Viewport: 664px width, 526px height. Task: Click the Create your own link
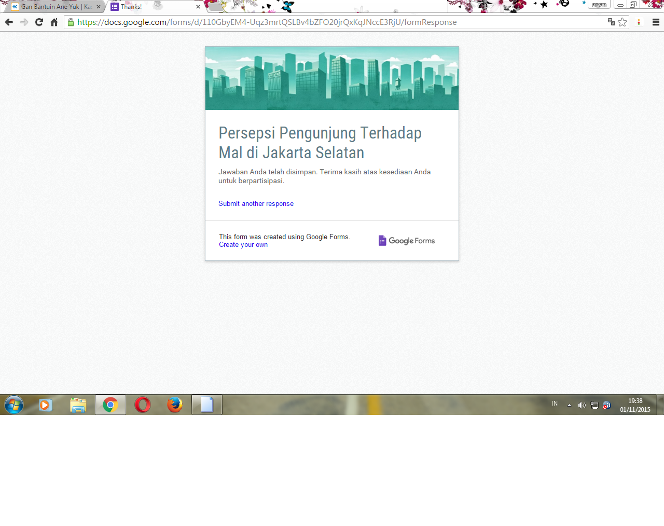tap(243, 245)
